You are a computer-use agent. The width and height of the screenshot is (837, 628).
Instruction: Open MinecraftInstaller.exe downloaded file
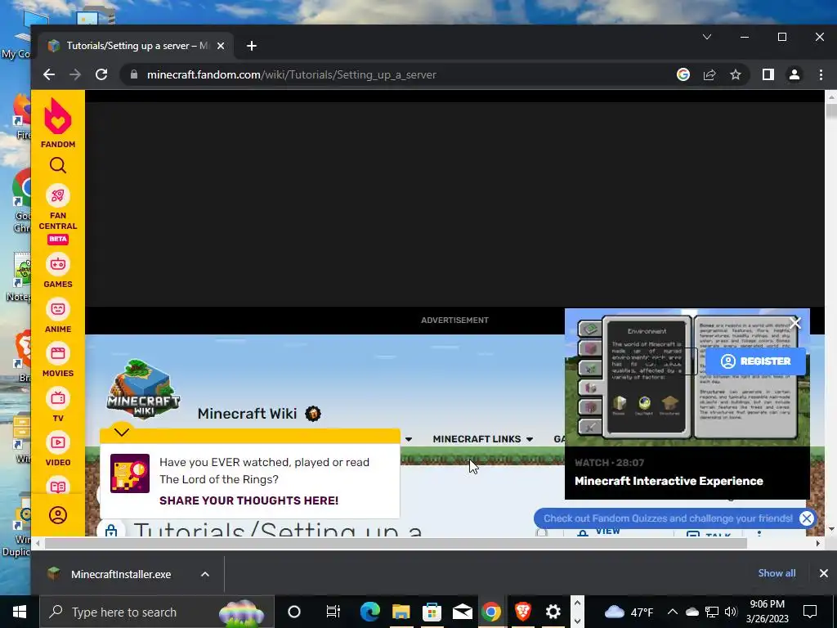click(121, 574)
